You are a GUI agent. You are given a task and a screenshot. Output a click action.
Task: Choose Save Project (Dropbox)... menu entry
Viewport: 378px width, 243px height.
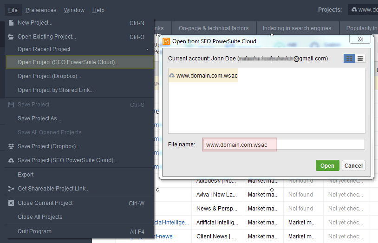click(x=79, y=146)
